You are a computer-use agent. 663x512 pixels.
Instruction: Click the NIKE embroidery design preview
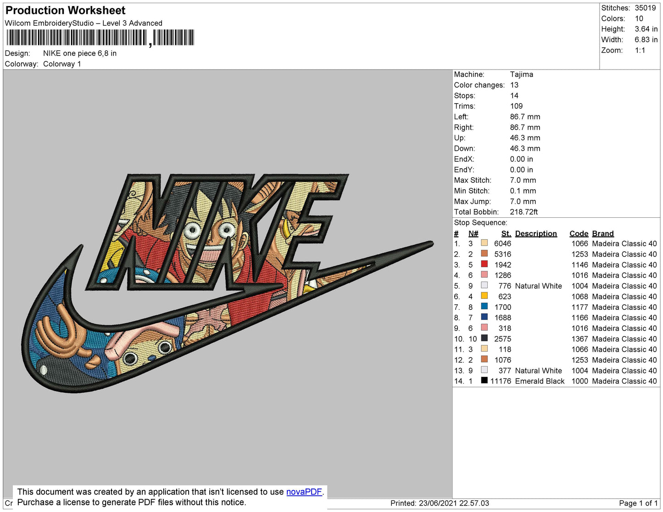227,282
